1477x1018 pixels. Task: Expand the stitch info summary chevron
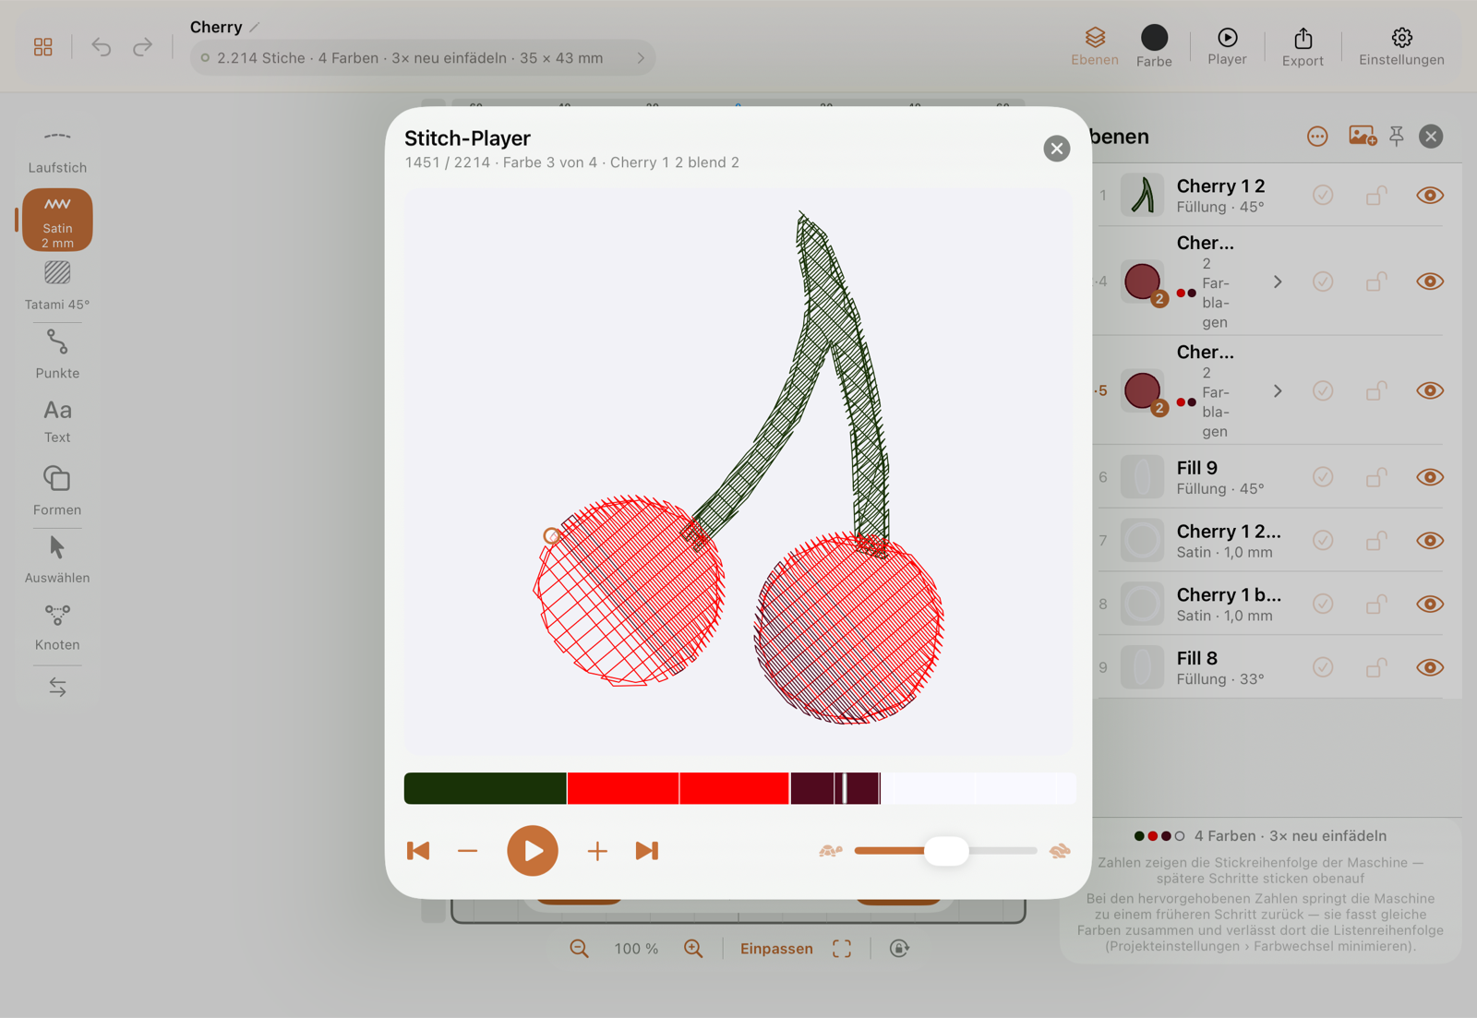click(641, 58)
